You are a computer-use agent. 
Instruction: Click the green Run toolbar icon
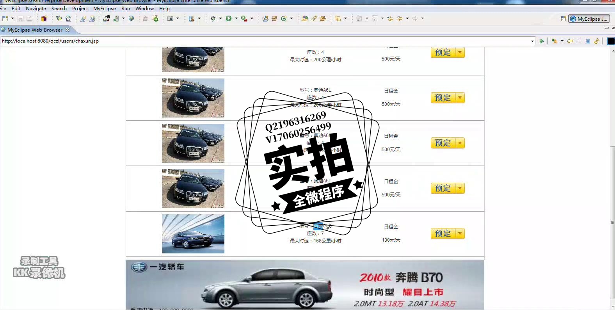(x=229, y=18)
